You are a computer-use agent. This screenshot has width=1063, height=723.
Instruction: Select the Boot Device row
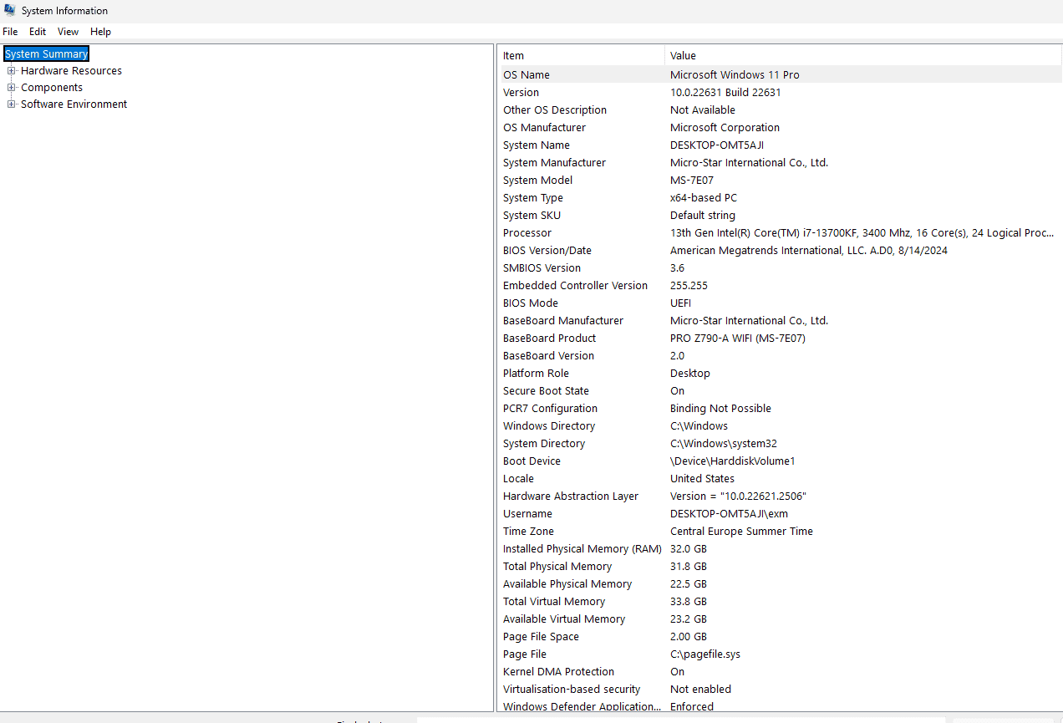tap(781, 461)
